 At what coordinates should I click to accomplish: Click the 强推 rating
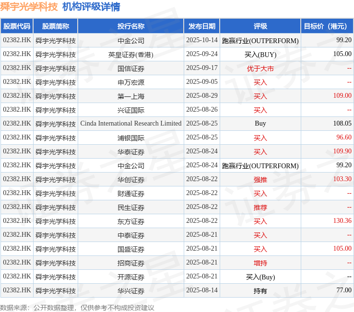[260, 180]
